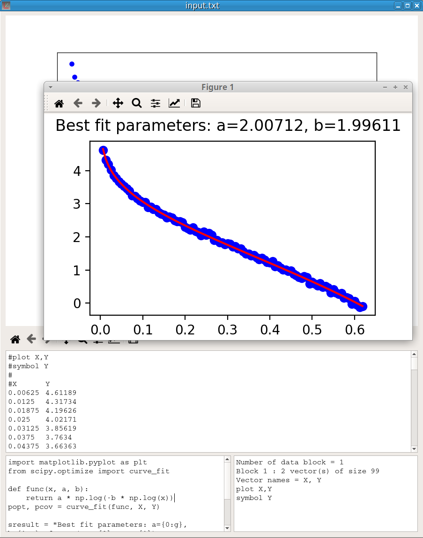Go to next view via right arrow icon
The width and height of the screenshot is (423, 538).
[x=96, y=103]
